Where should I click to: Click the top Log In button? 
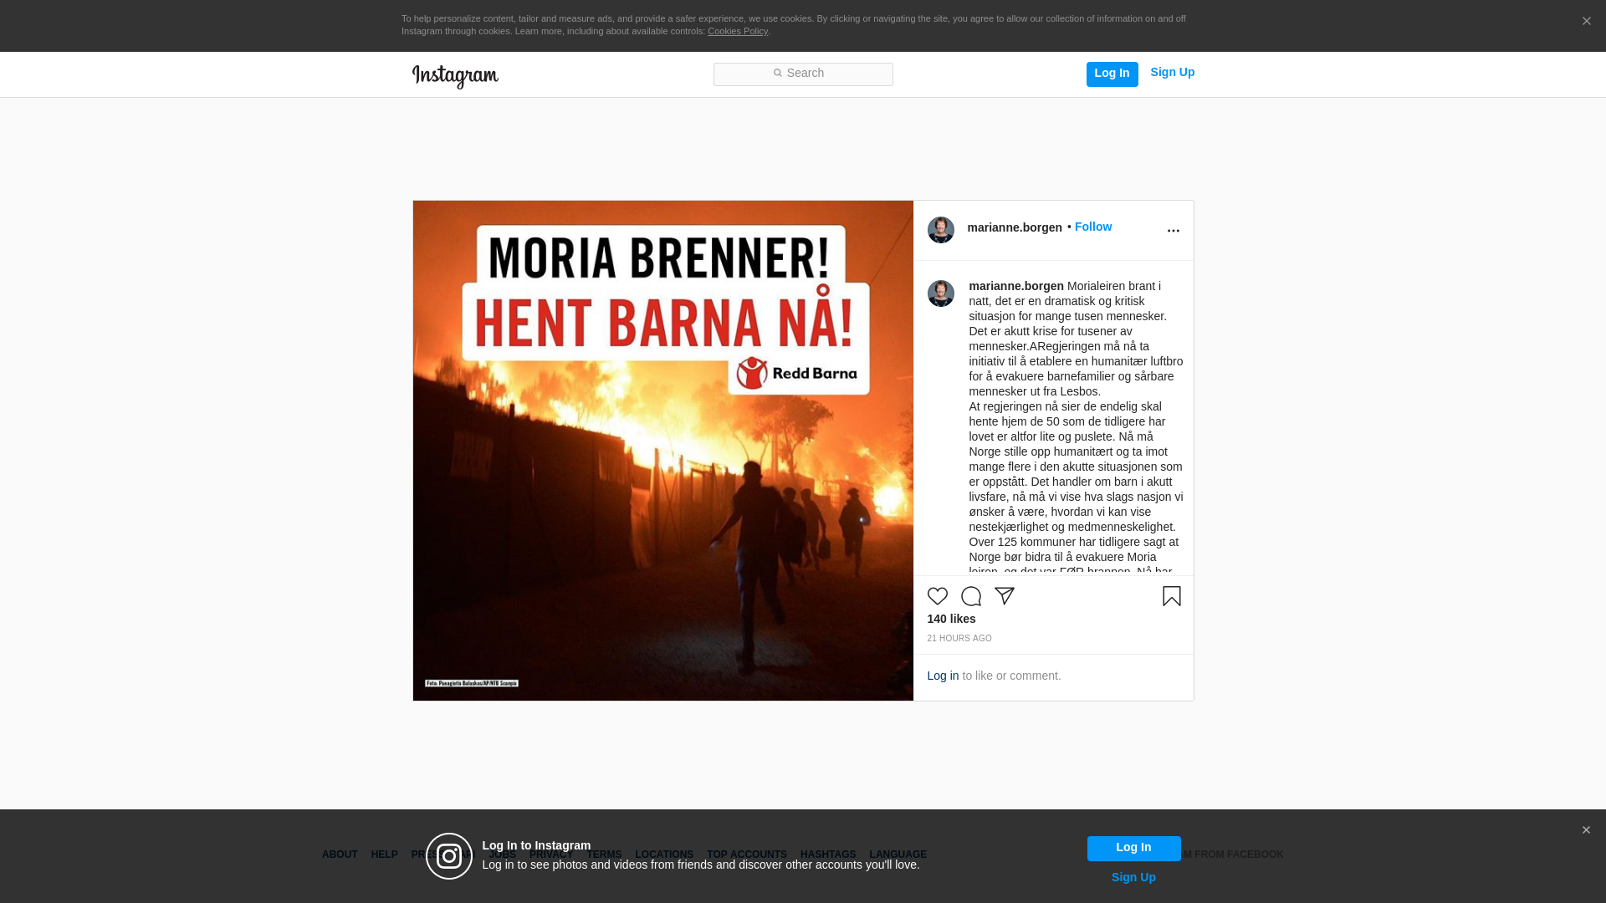(1112, 74)
